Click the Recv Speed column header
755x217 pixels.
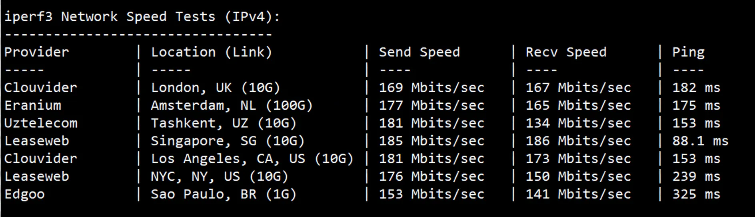tap(566, 52)
